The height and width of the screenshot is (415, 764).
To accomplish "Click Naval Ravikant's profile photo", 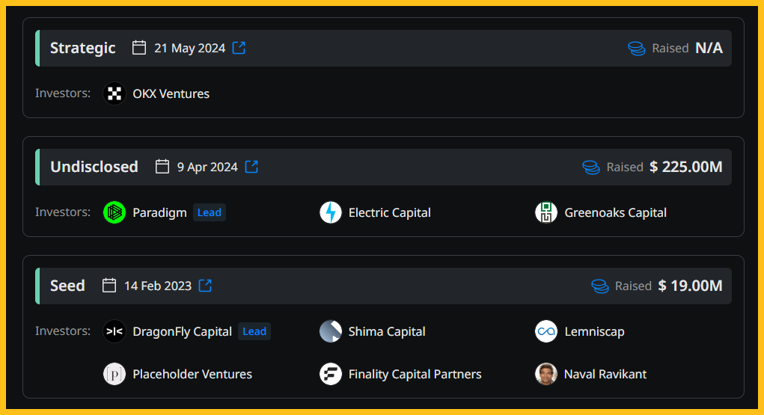I will pyautogui.click(x=546, y=374).
